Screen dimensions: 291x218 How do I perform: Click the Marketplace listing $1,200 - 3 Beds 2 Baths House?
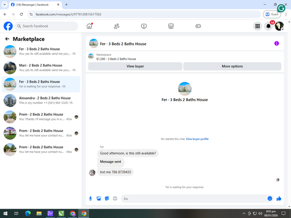pyautogui.click(x=116, y=59)
